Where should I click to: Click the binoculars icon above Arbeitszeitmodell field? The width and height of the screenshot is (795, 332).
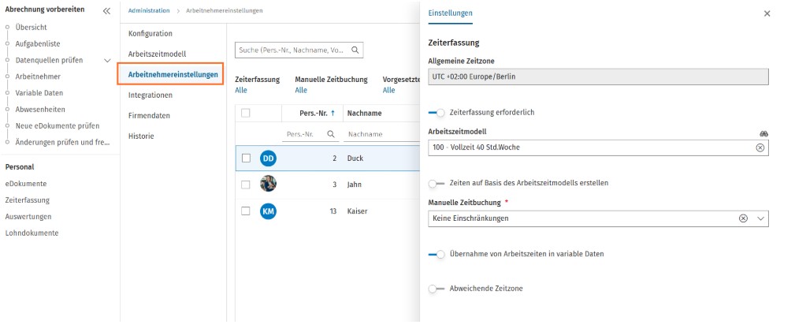click(x=763, y=133)
